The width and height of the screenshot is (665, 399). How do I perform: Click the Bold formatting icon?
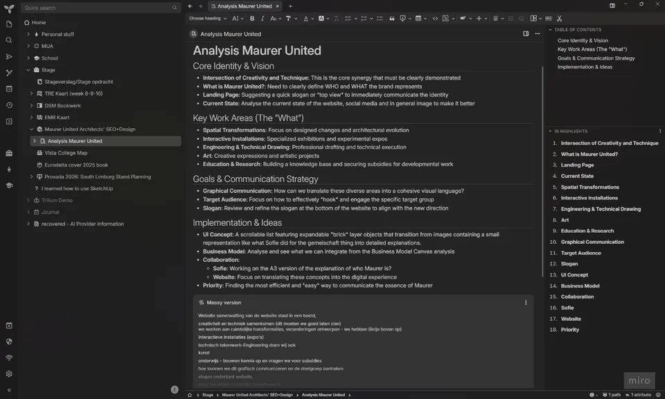(252, 19)
